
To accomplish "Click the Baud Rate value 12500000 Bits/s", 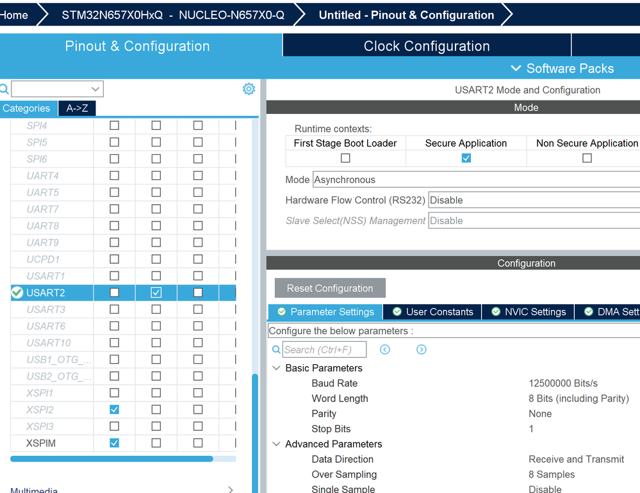I will click(x=563, y=383).
